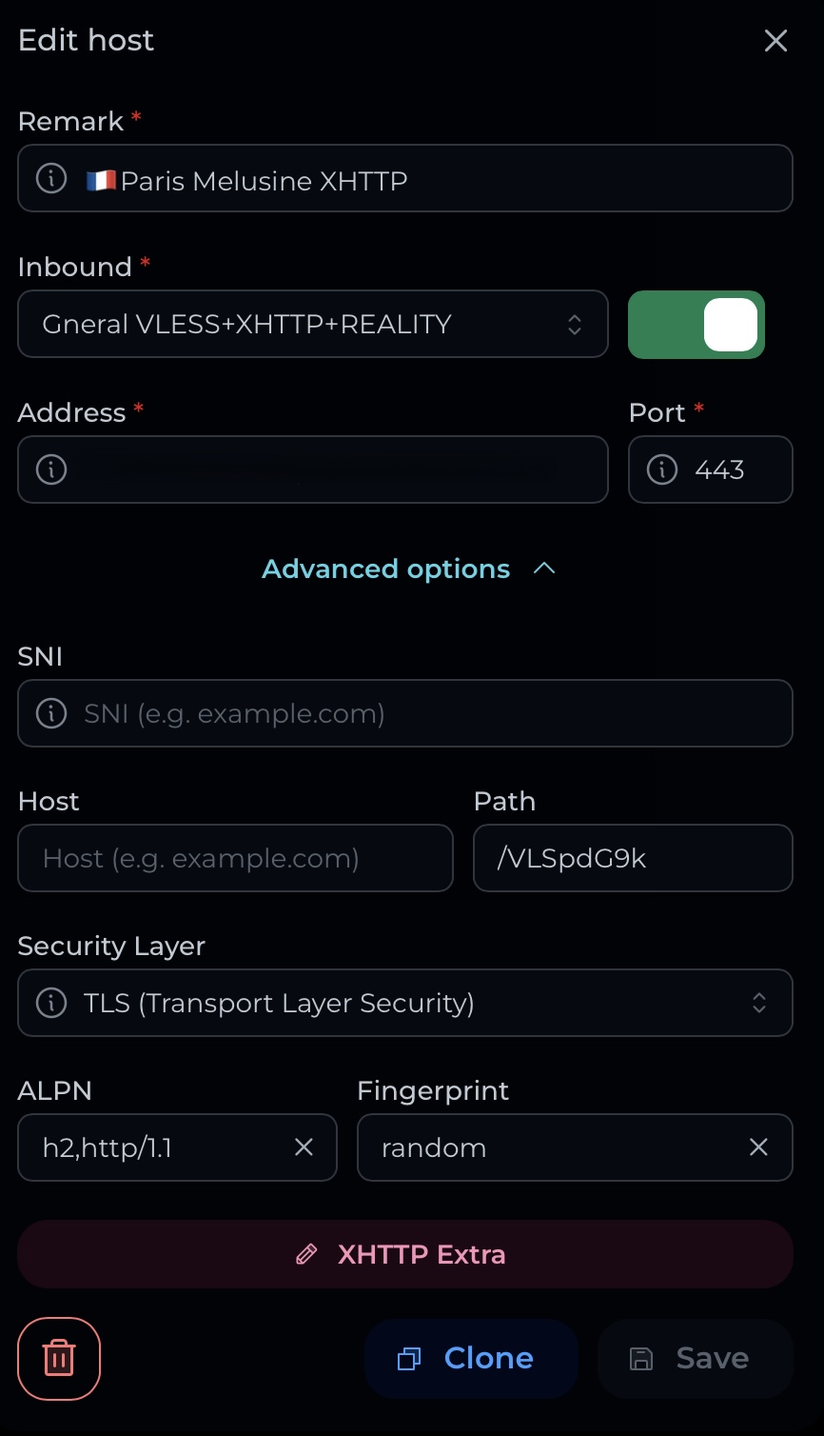The height and width of the screenshot is (1436, 824).
Task: Open XHTTP Extra settings
Action: point(405,1254)
